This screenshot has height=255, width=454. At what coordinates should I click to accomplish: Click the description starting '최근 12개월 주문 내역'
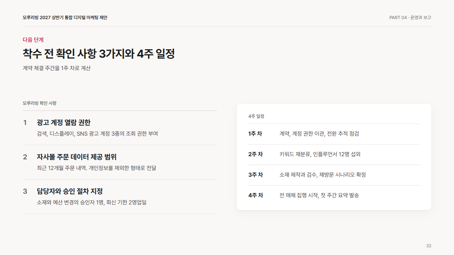[x=96, y=168]
